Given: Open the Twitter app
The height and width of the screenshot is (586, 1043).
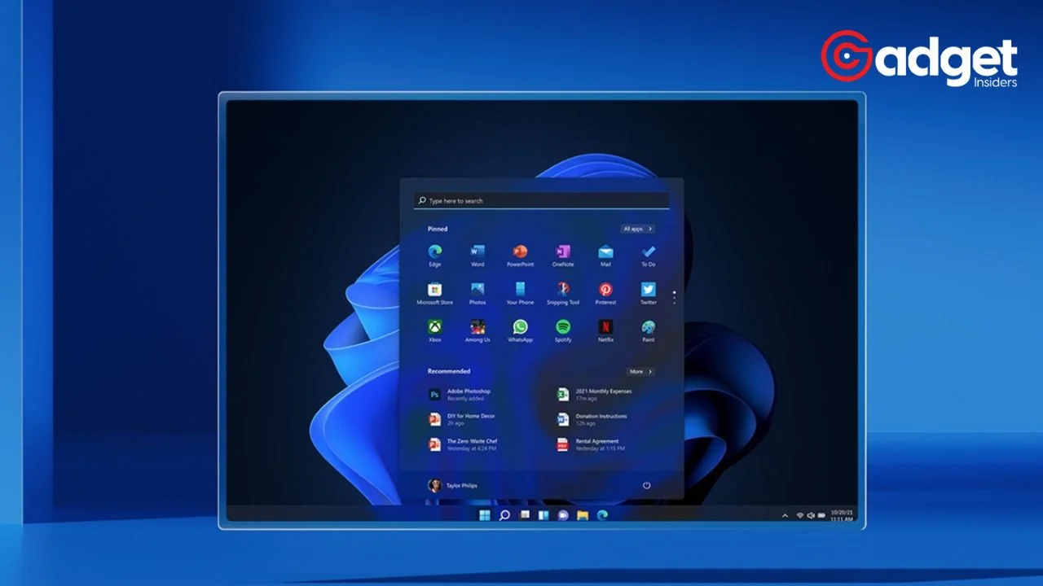Looking at the screenshot, I should point(648,294).
